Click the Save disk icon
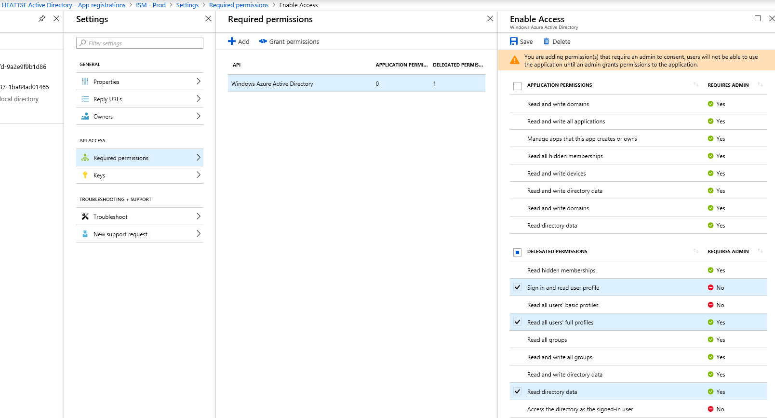This screenshot has width=775, height=418. point(514,41)
